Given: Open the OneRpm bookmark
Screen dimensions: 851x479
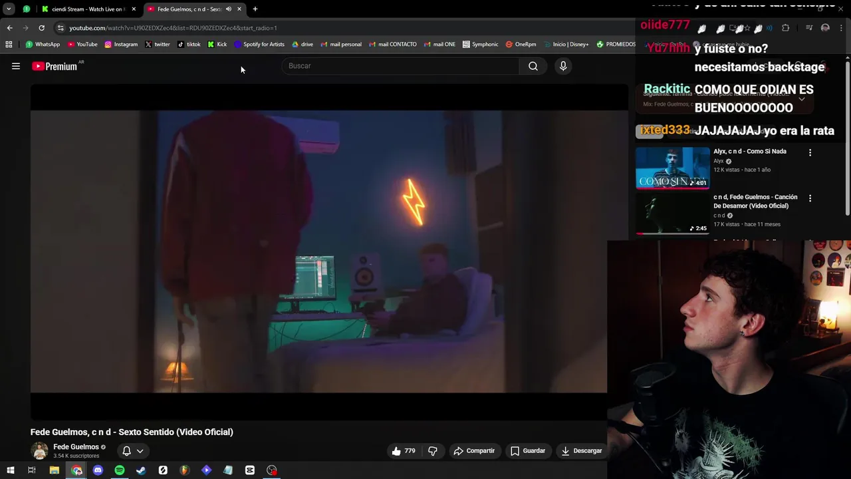Looking at the screenshot, I should [521, 45].
